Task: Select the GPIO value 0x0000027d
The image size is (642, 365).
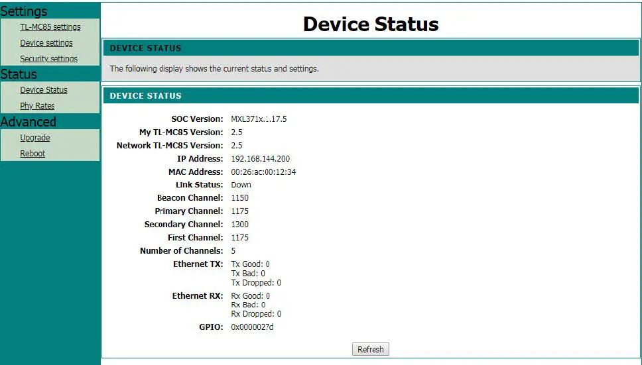Action: (252, 327)
